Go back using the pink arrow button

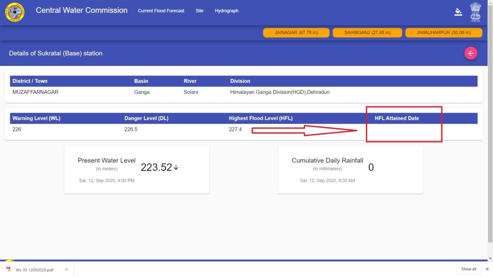click(470, 53)
